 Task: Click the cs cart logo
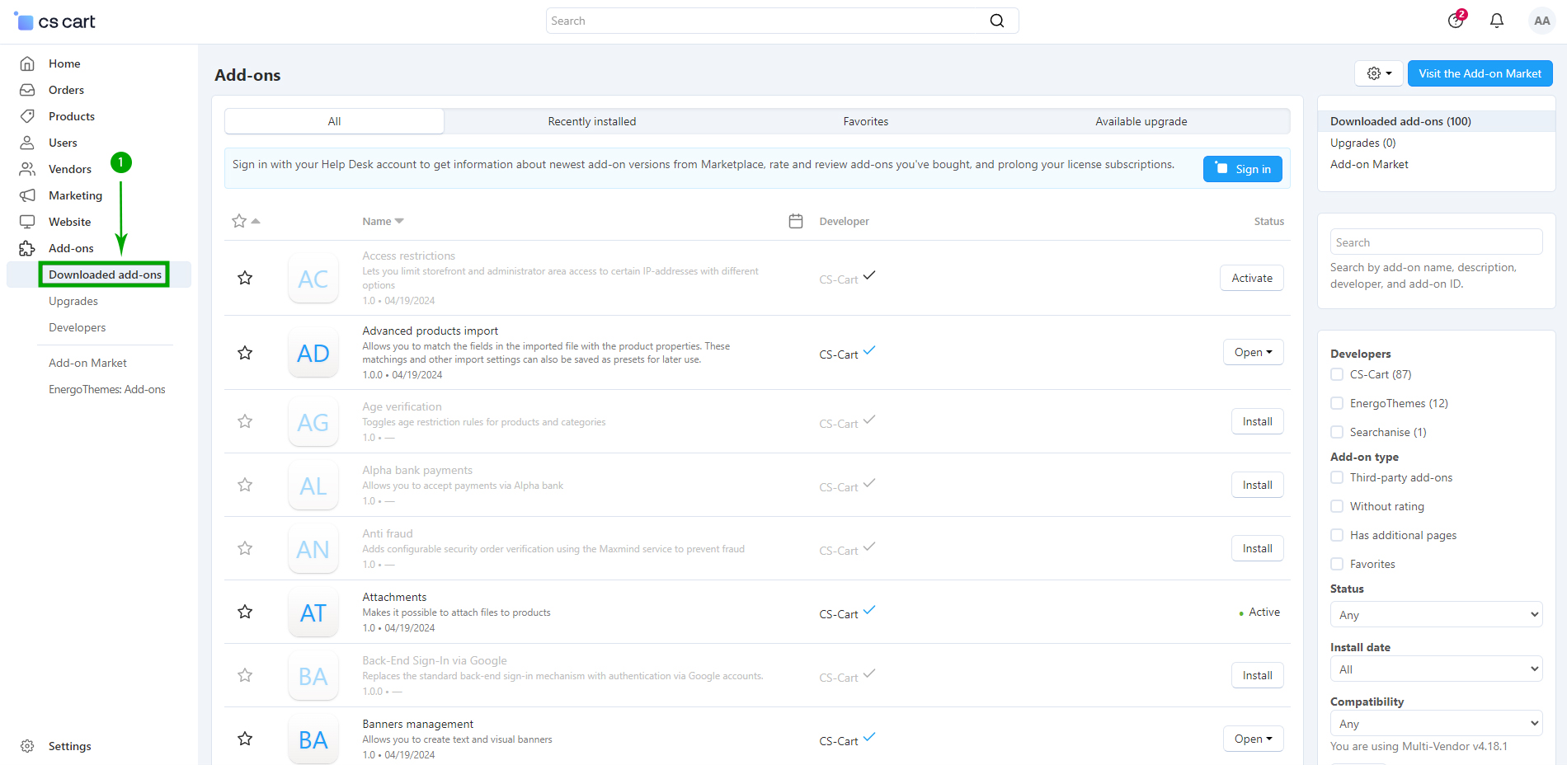pos(55,21)
